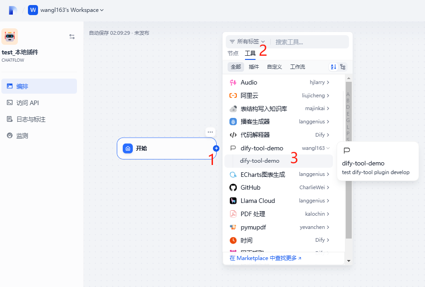
Task: Expand ECharts图表生成 tool entry
Action: 279,175
